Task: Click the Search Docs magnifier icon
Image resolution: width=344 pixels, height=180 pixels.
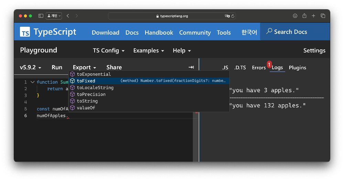Action: click(x=269, y=31)
